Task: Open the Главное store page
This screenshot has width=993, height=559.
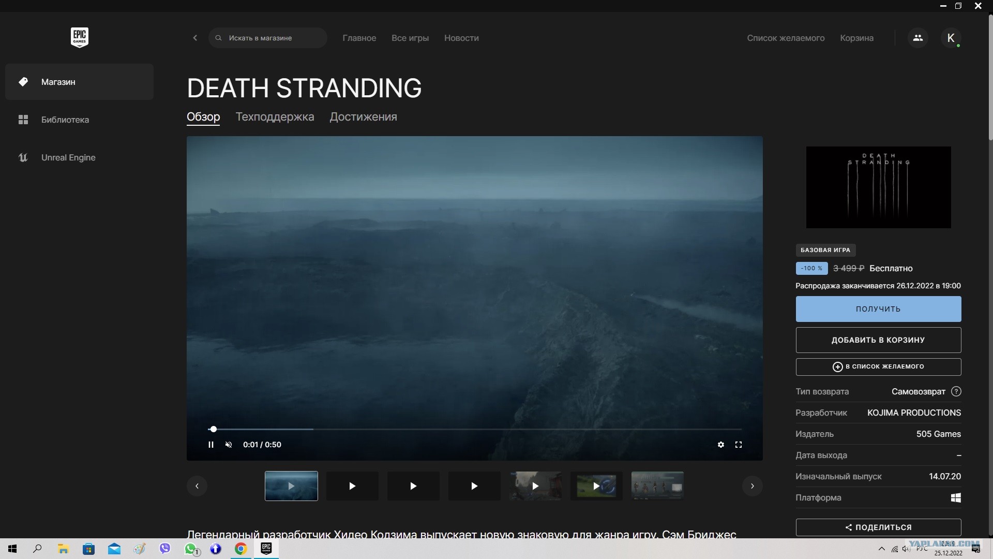Action: [x=359, y=38]
